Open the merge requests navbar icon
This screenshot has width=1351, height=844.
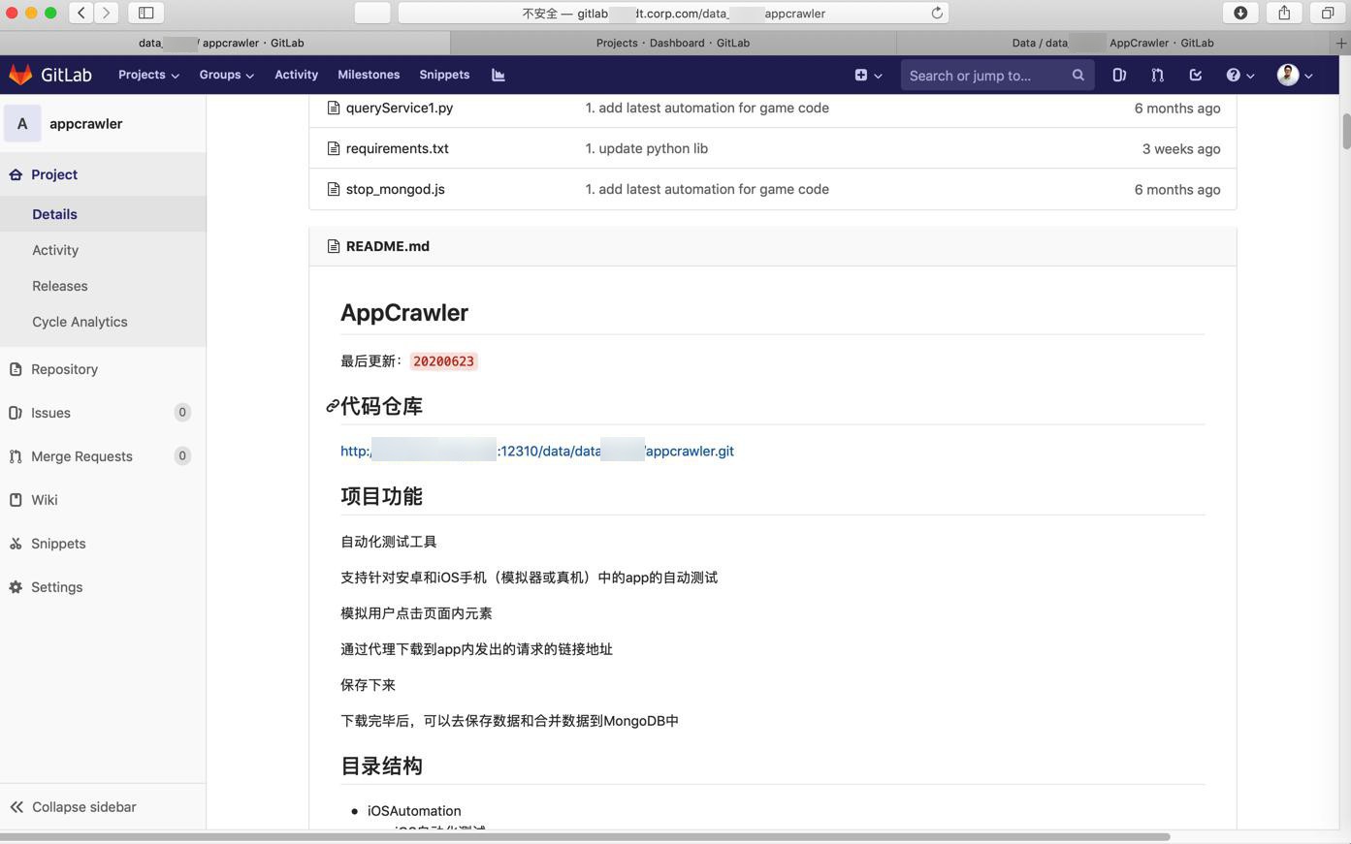tap(1157, 75)
